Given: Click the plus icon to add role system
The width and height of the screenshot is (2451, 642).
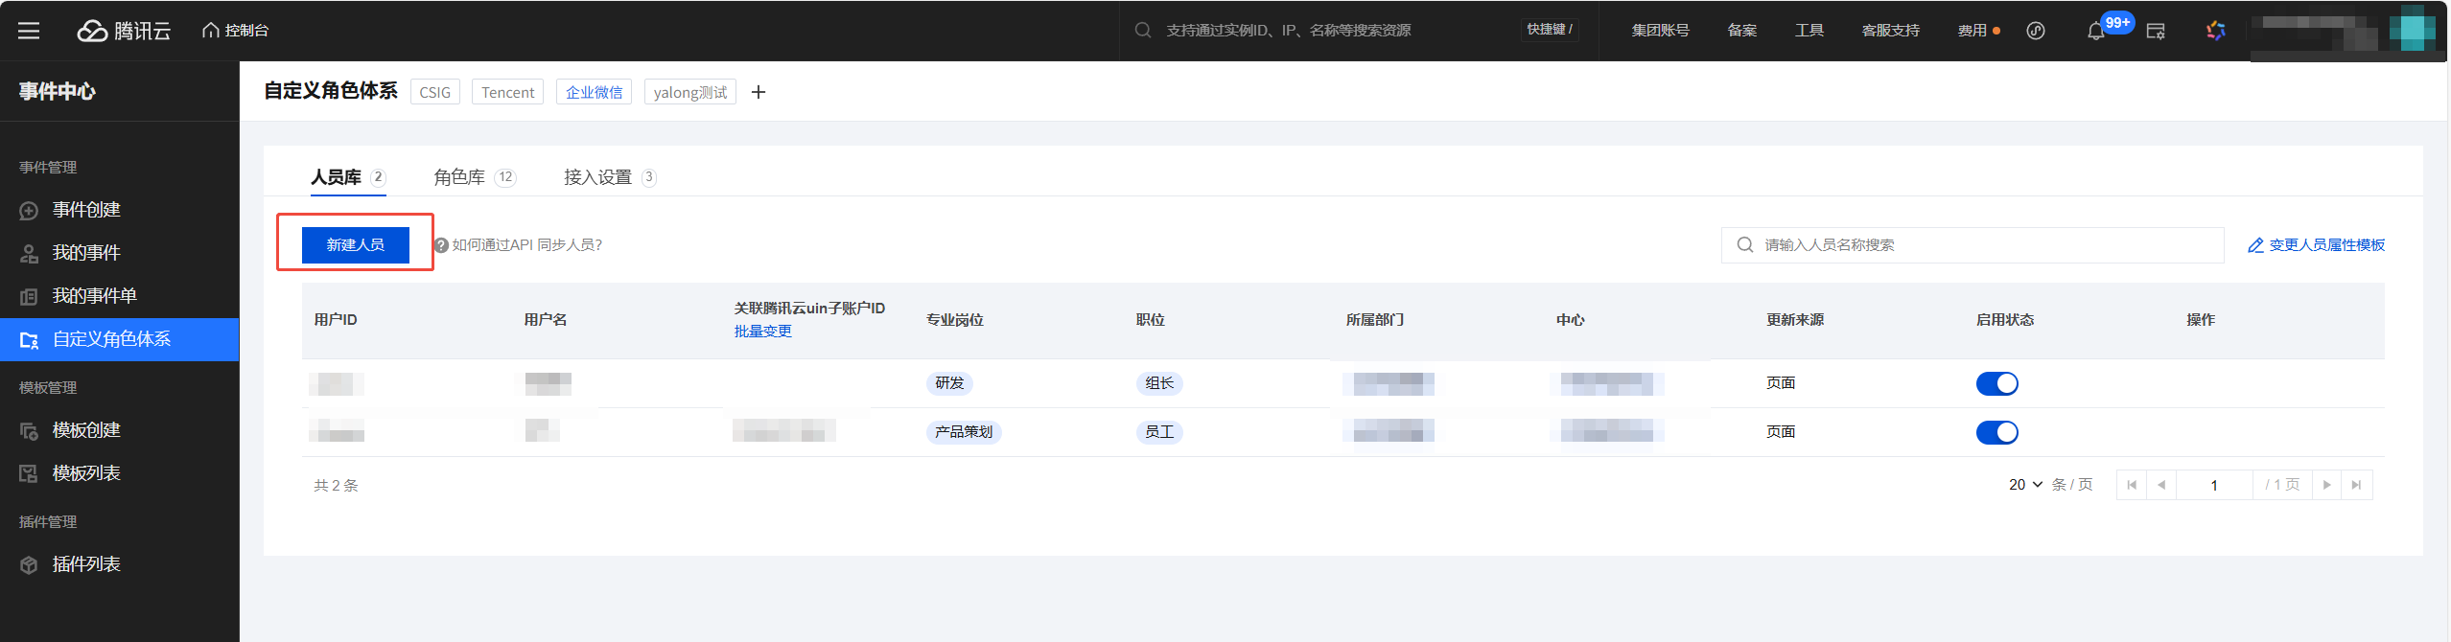Looking at the screenshot, I should pyautogui.click(x=759, y=92).
